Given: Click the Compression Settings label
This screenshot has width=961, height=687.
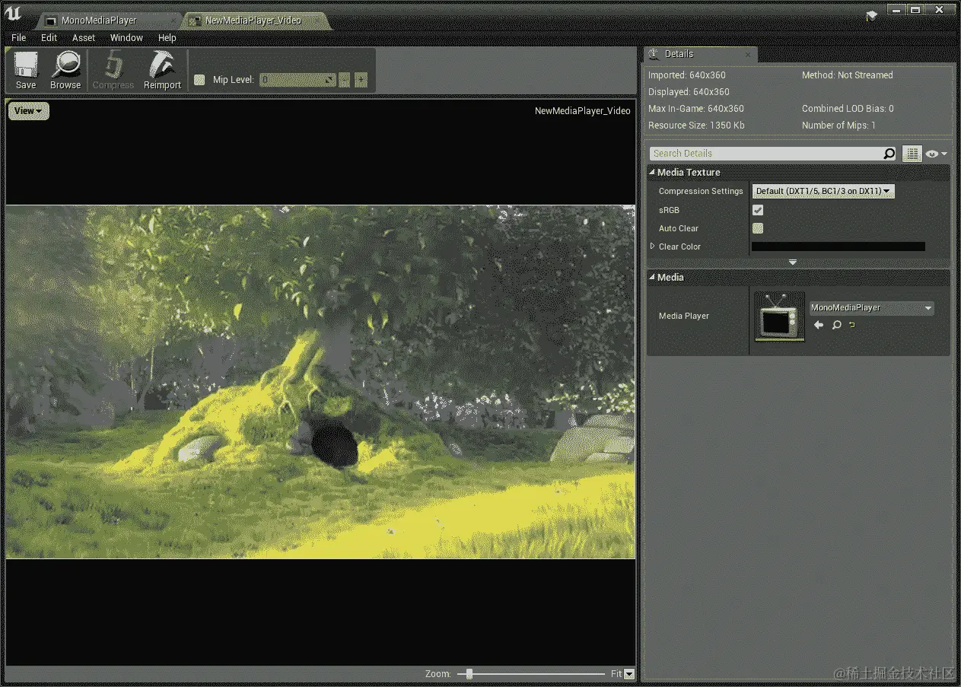Looking at the screenshot, I should pos(701,192).
